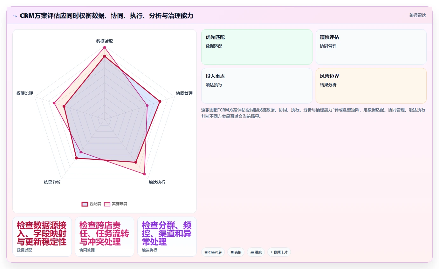Click 结果分析 text in 风险边界 card
Viewport: 439px width, 269px height.
click(x=328, y=85)
